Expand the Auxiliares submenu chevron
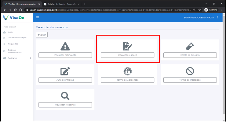226x122 pixels. tap(31, 58)
